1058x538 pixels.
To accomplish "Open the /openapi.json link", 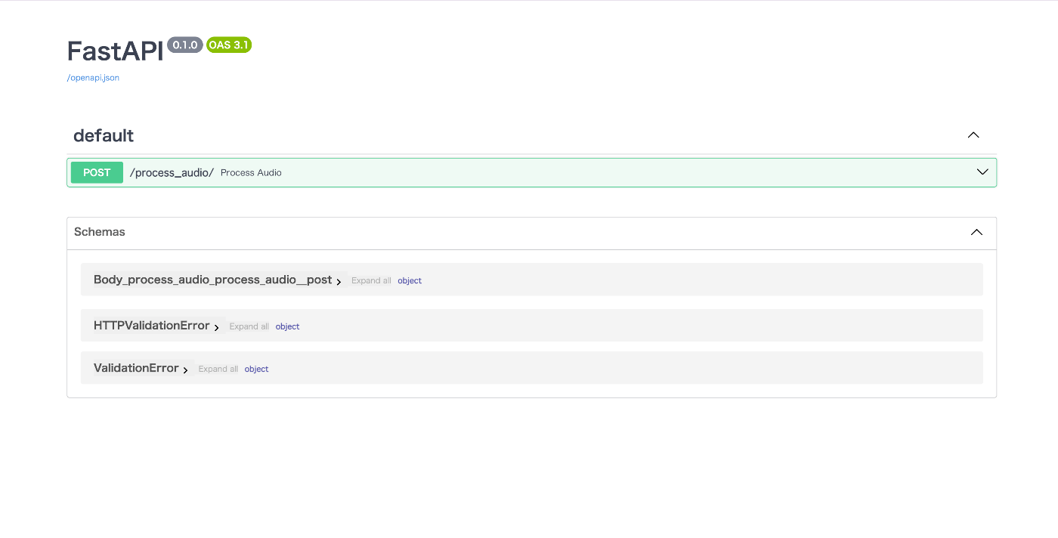I will (x=93, y=78).
